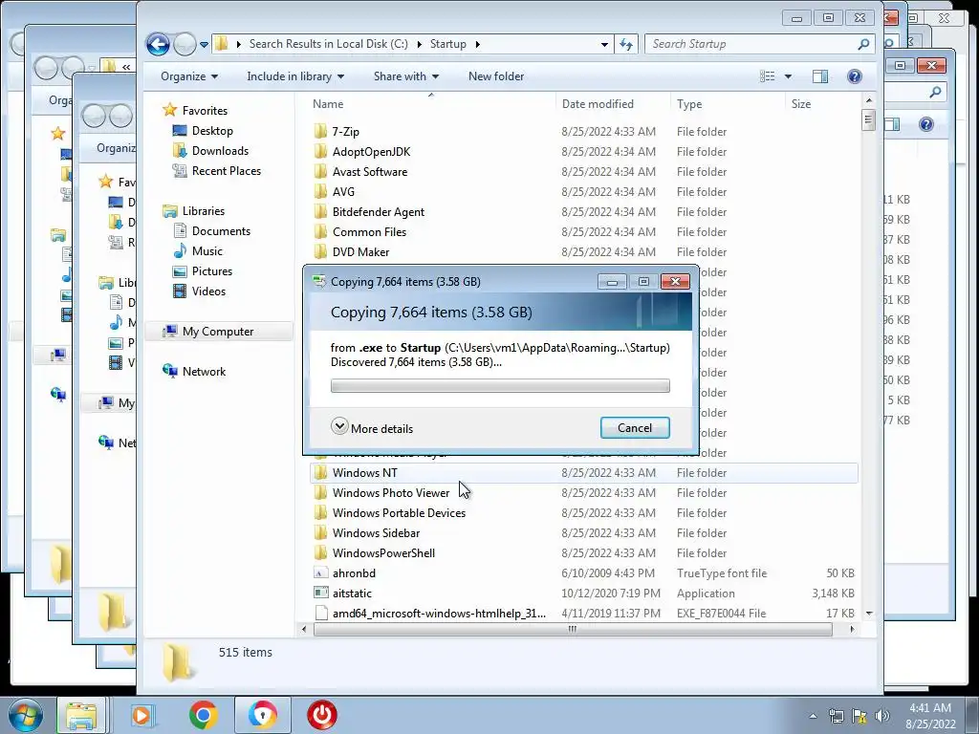Click Search Results in Local Disk breadcrumb
Viewport: 979px width, 734px height.
tap(329, 44)
